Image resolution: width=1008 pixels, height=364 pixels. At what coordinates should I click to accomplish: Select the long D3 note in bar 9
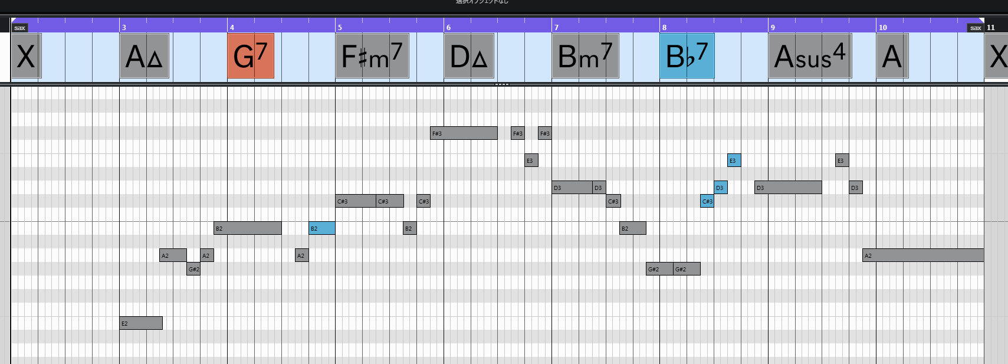click(787, 188)
